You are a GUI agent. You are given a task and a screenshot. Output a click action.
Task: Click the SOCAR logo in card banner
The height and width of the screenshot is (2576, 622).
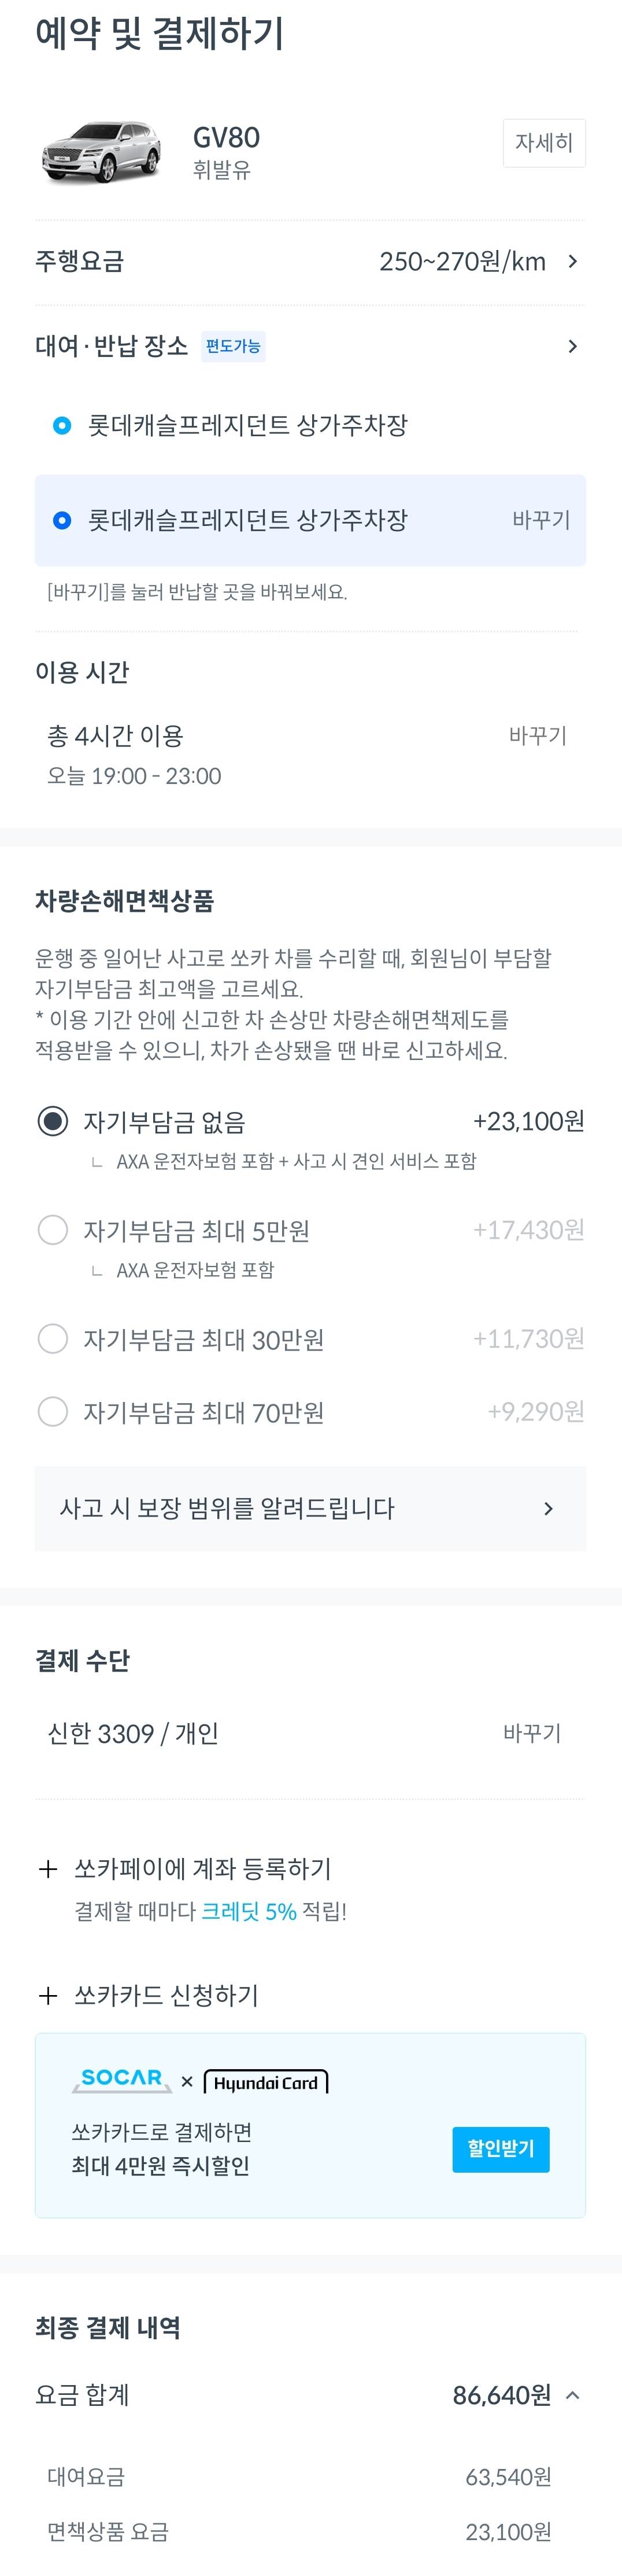pos(122,2079)
